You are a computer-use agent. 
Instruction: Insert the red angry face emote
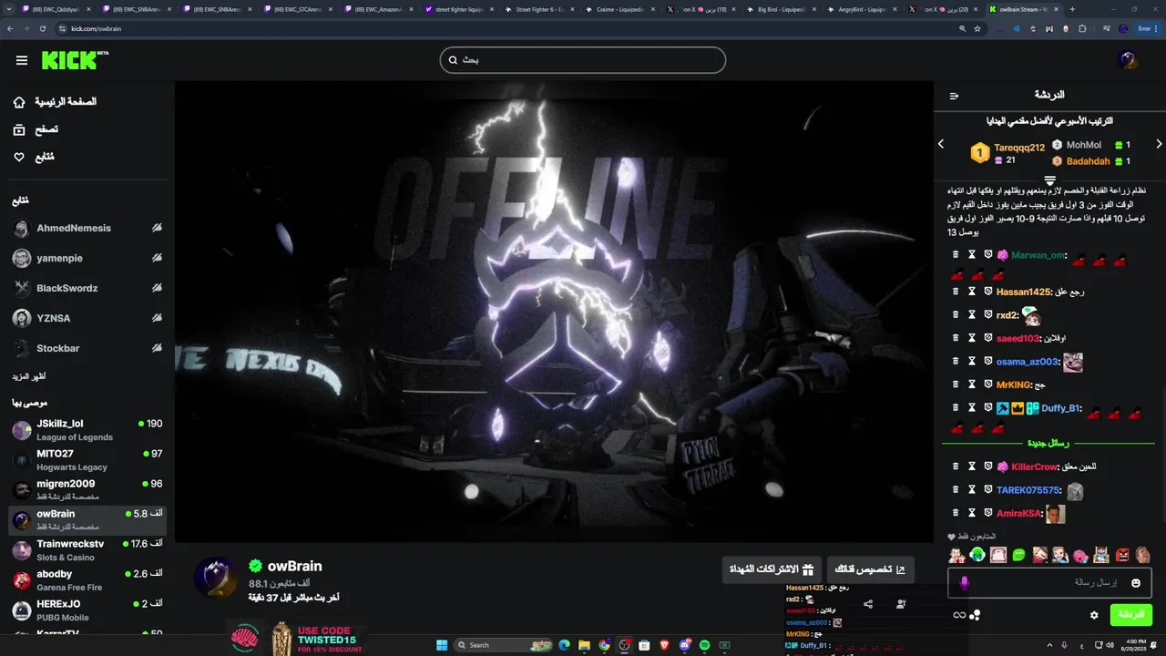pyautogui.click(x=1122, y=554)
